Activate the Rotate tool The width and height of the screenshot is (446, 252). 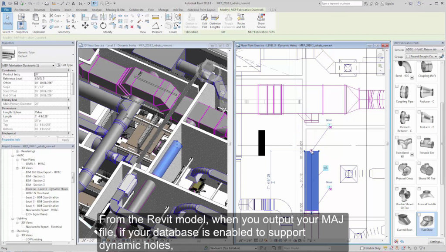click(x=103, y=26)
